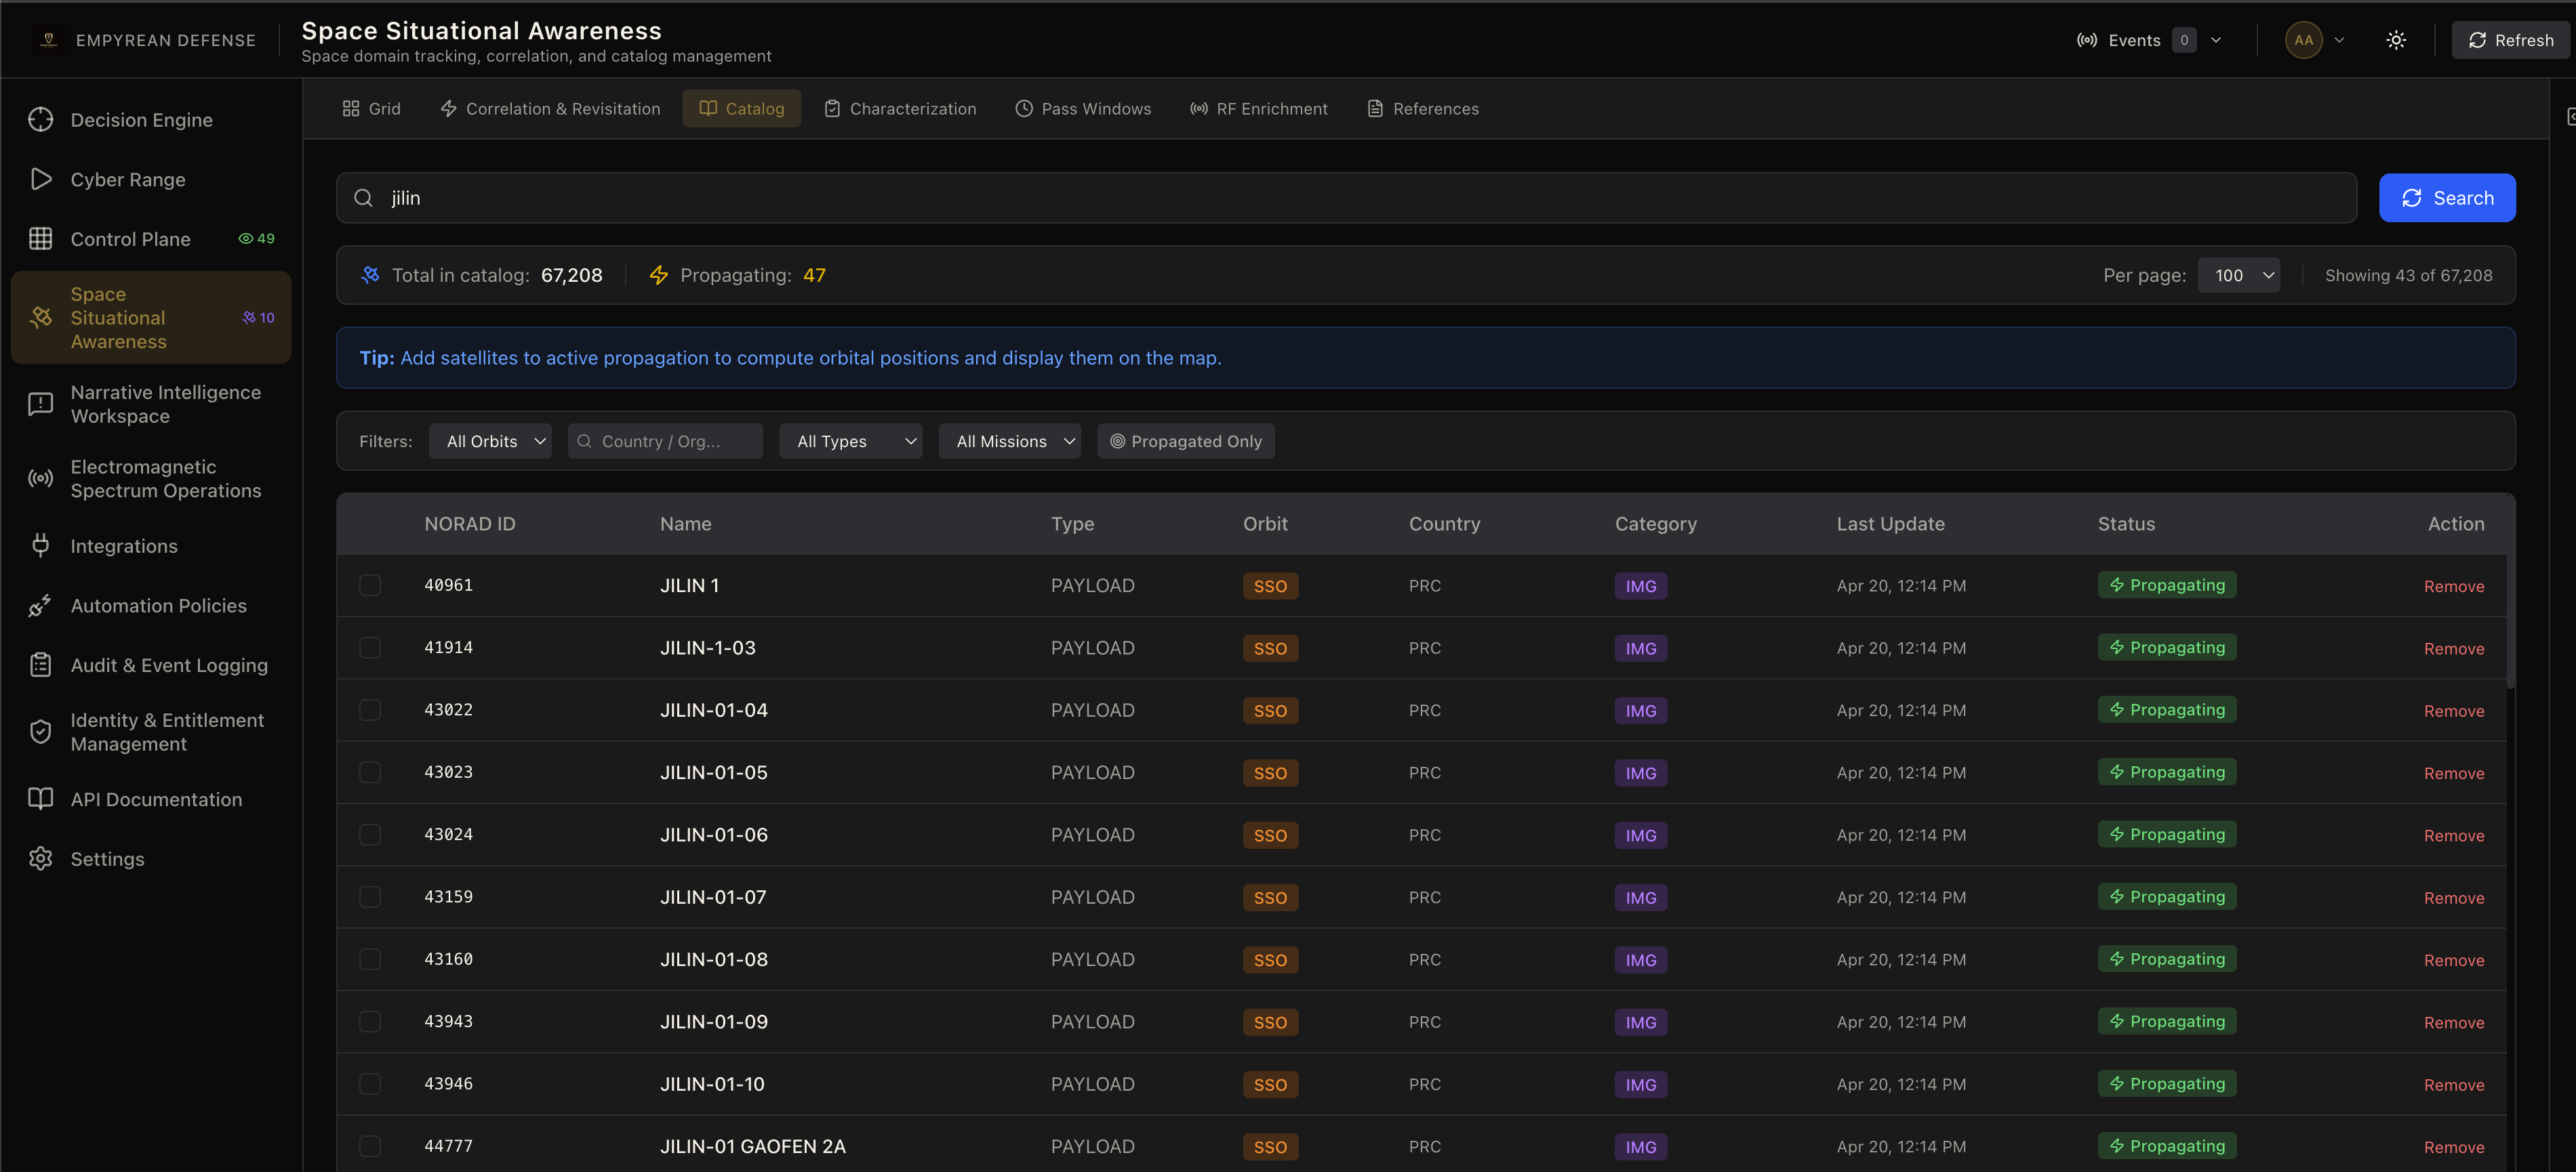Click the satellite badge showing 10

click(x=258, y=318)
